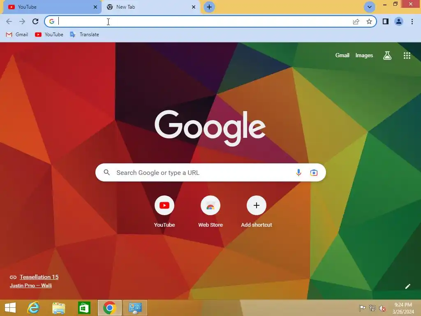
Task: Open the Chrome profile avatar
Action: coord(399,21)
